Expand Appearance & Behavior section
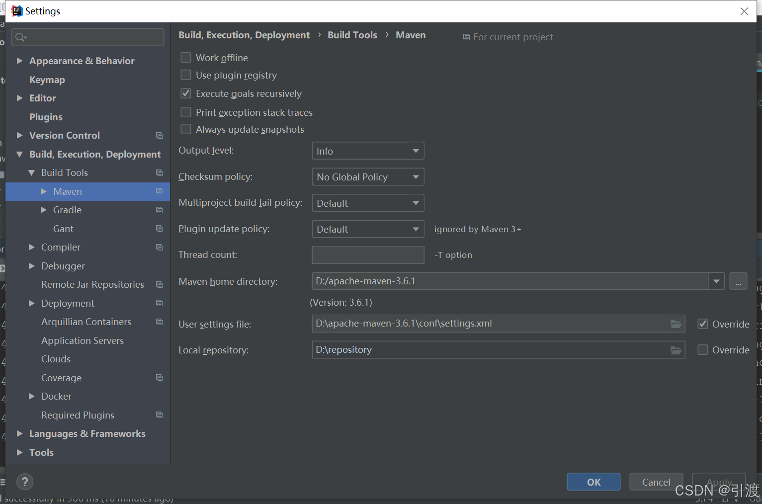The height and width of the screenshot is (504, 762). coord(20,61)
